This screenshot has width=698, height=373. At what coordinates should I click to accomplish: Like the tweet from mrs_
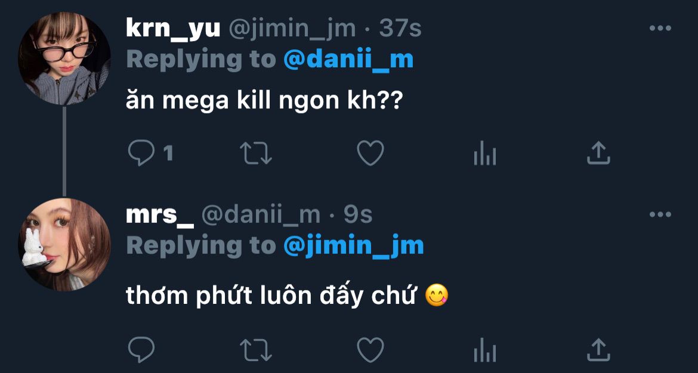pos(370,349)
